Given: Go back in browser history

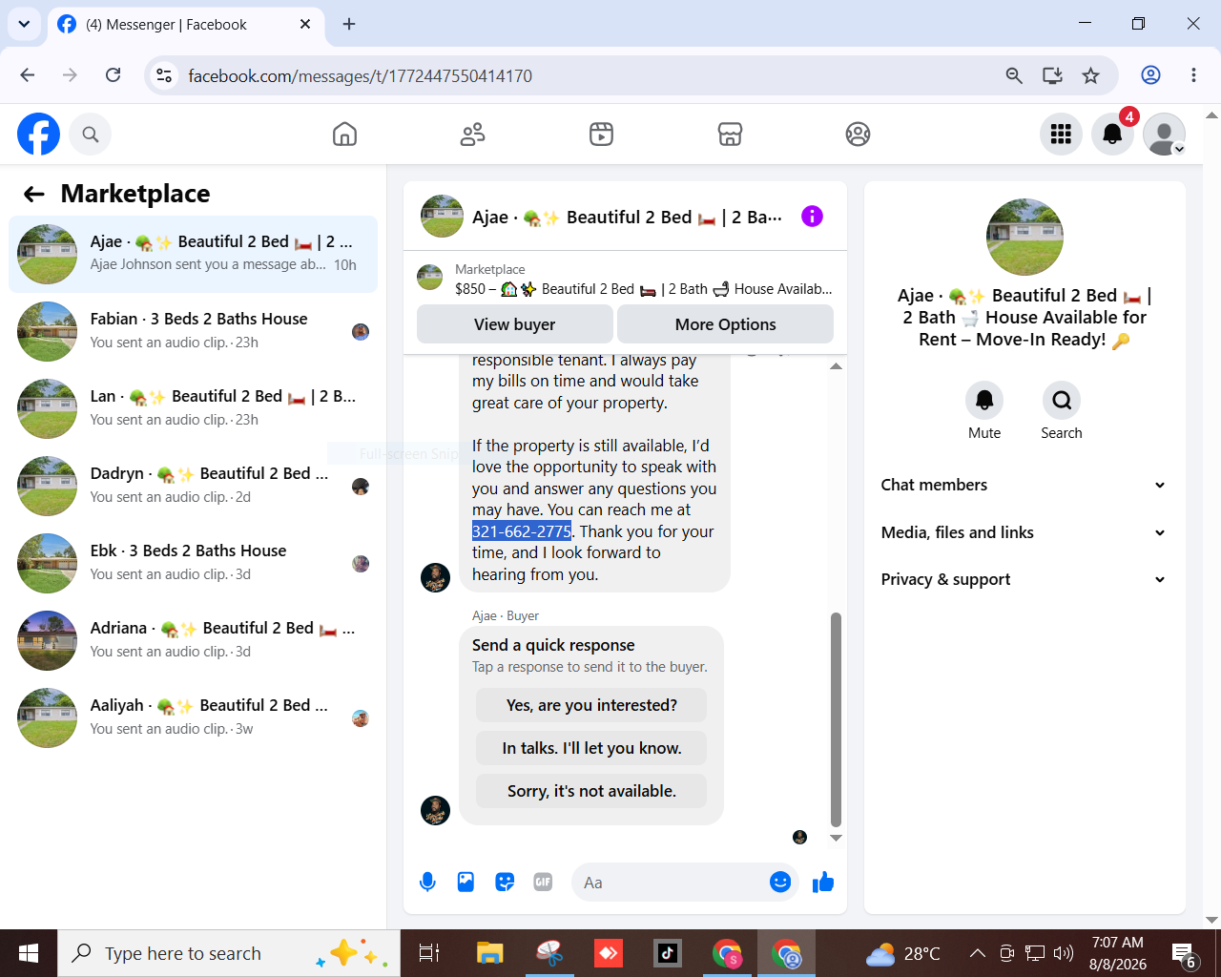Looking at the screenshot, I should click(28, 75).
